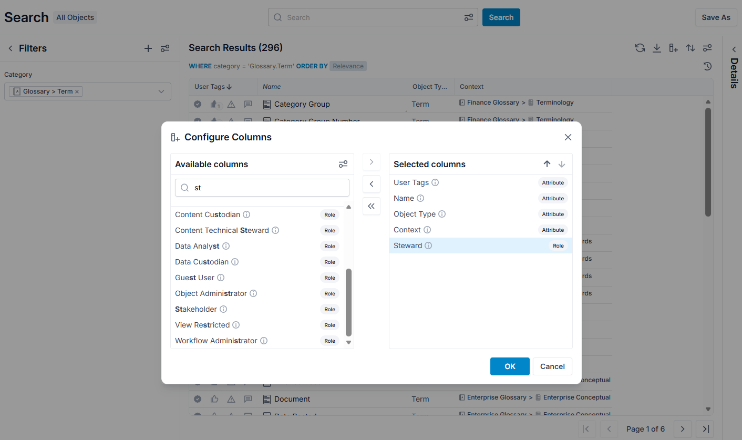This screenshot has height=440, width=742.
Task: Click info icon next to Stakeholder
Action: pos(223,309)
